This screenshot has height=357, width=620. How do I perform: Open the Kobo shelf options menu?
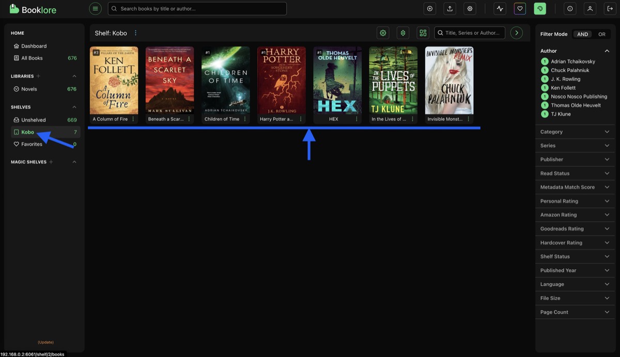click(x=135, y=32)
